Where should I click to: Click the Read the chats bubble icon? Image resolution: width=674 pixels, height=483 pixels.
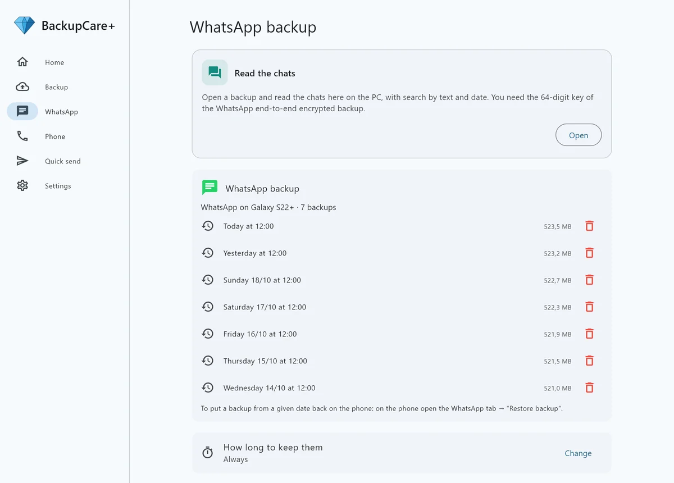215,72
